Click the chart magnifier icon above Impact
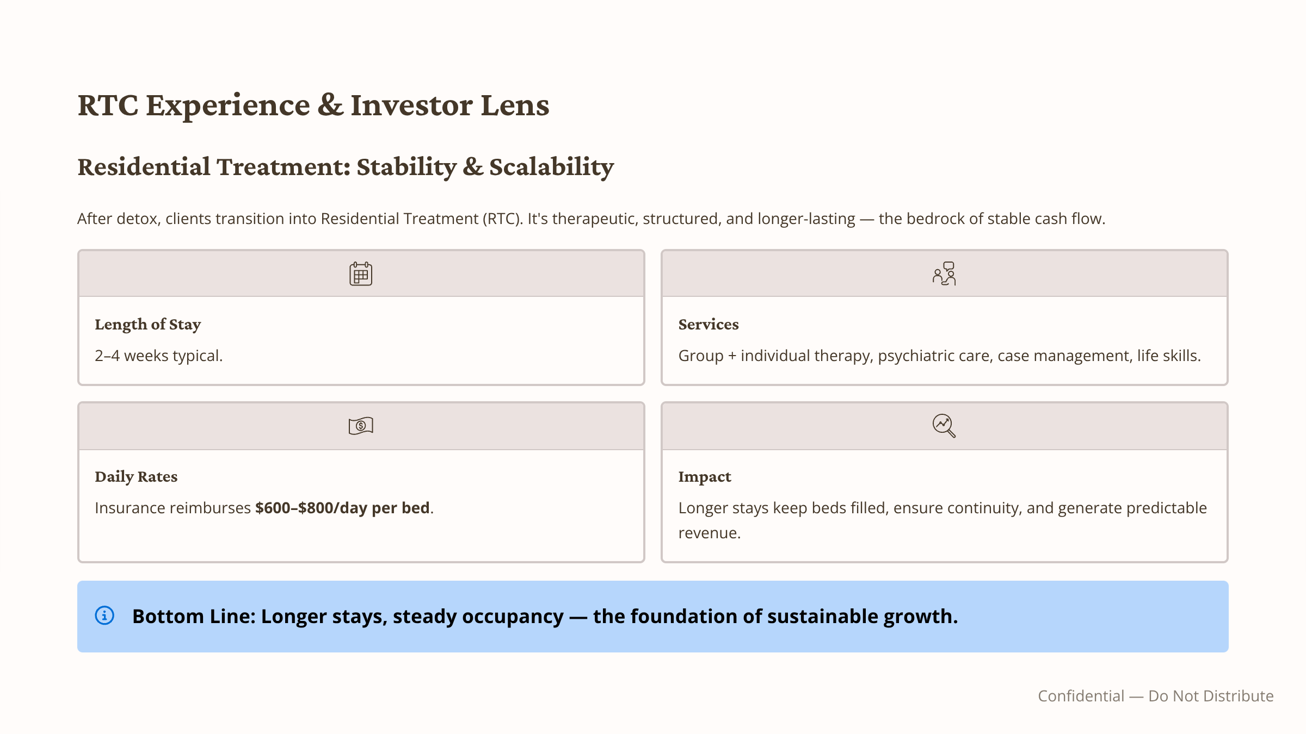The height and width of the screenshot is (734, 1306). (944, 426)
